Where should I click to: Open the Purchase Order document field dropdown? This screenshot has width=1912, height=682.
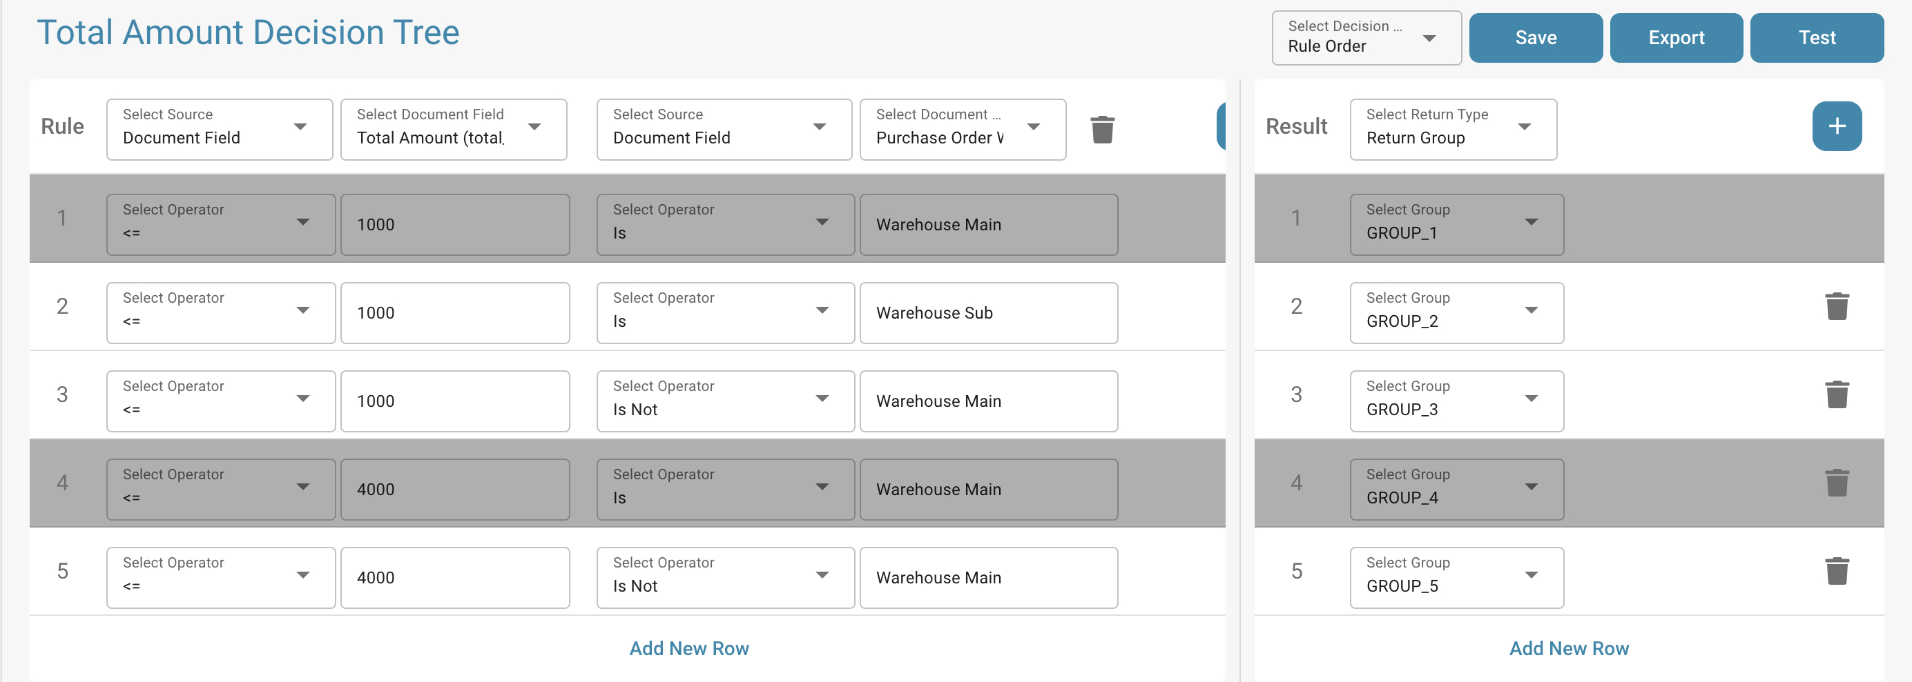pos(963,129)
